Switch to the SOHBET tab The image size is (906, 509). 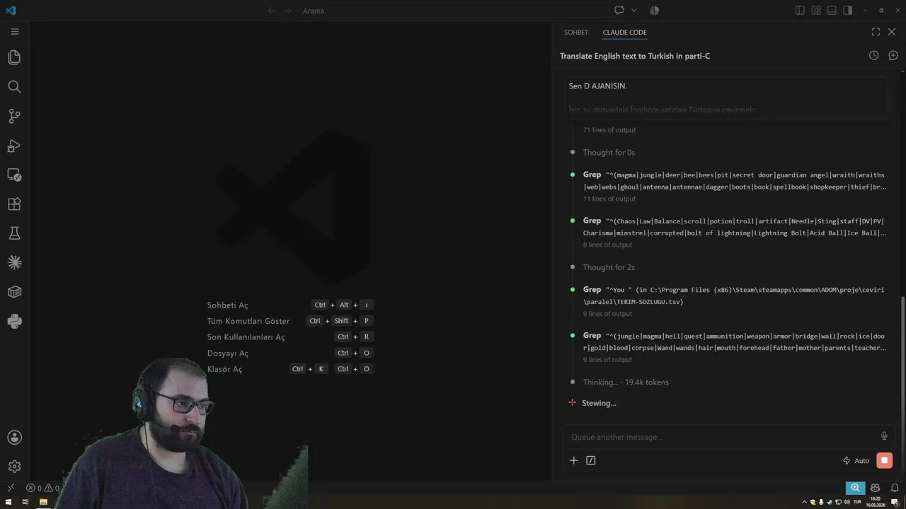point(576,33)
